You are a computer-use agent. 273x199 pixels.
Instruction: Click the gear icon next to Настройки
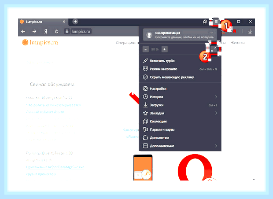[x=145, y=88]
